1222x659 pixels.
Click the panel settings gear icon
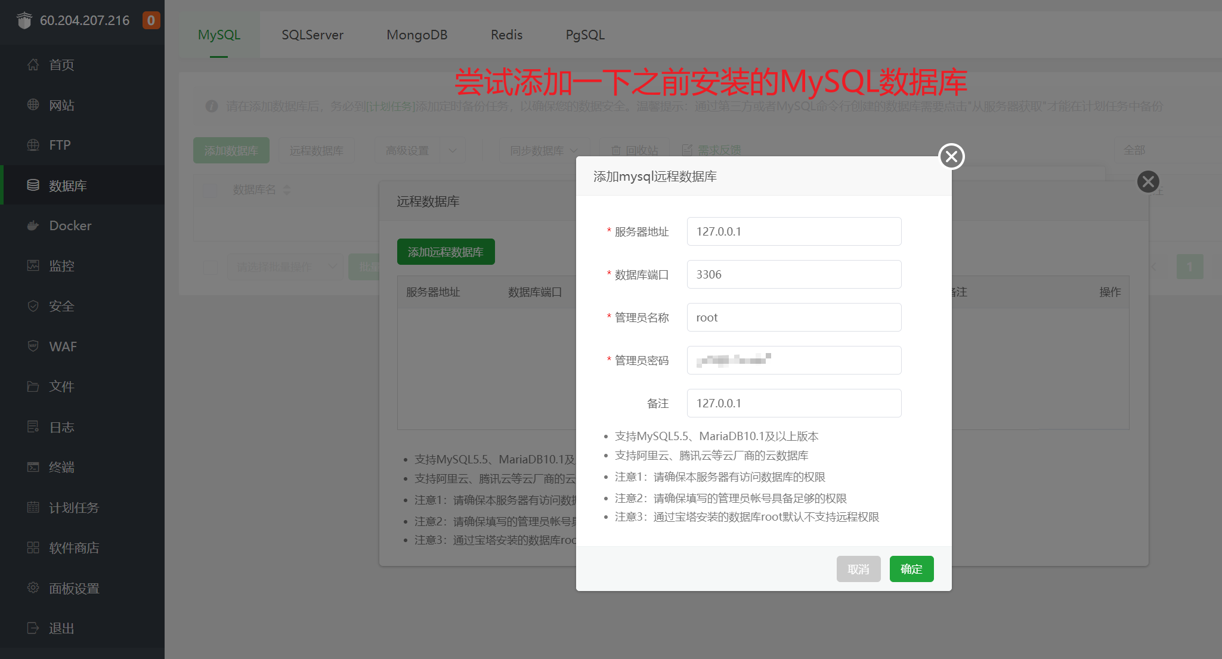[33, 587]
